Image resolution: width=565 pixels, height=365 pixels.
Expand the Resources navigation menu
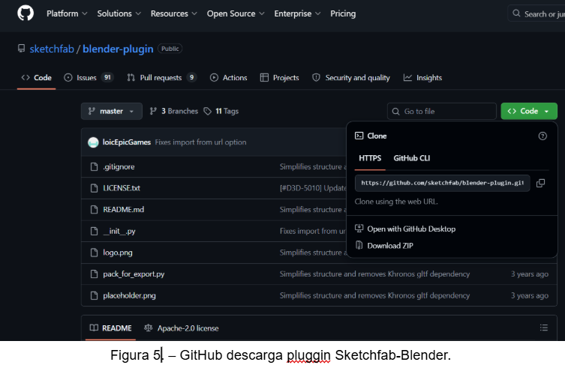pos(173,13)
